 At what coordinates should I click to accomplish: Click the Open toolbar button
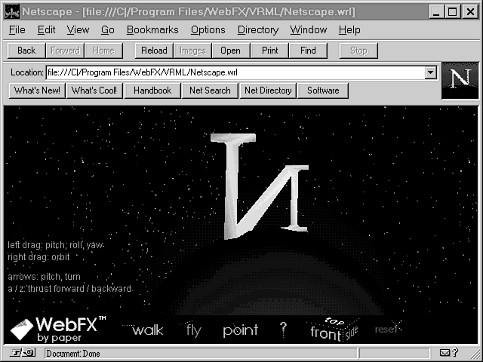click(231, 51)
